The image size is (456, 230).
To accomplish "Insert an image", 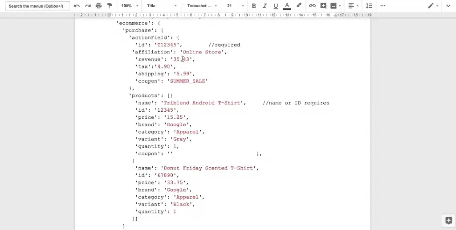I will click(x=333, y=6).
